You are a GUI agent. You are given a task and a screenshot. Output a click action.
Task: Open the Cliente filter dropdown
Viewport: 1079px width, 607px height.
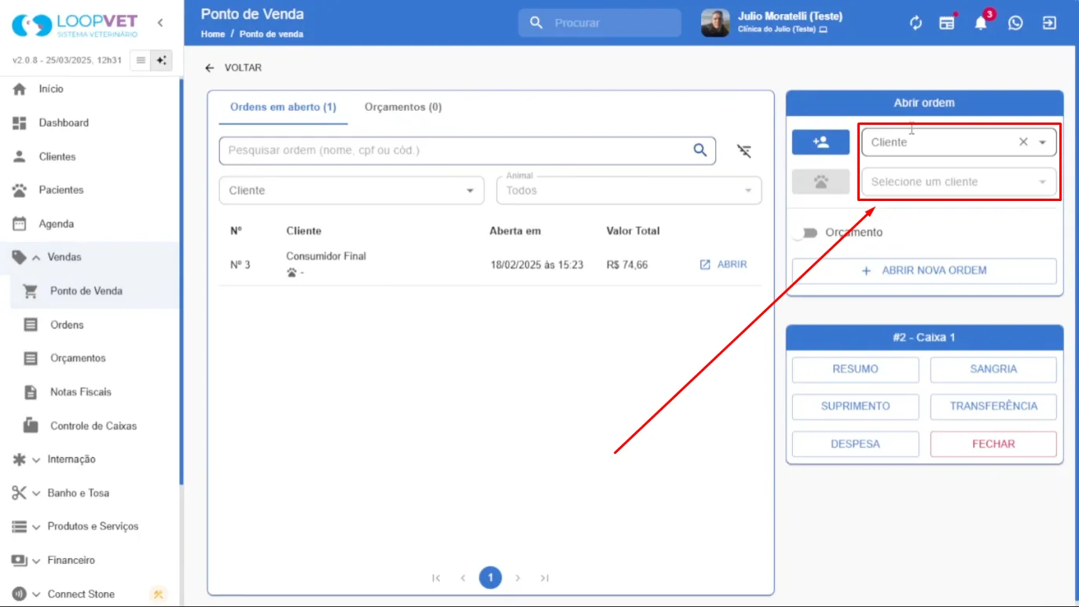coord(351,190)
